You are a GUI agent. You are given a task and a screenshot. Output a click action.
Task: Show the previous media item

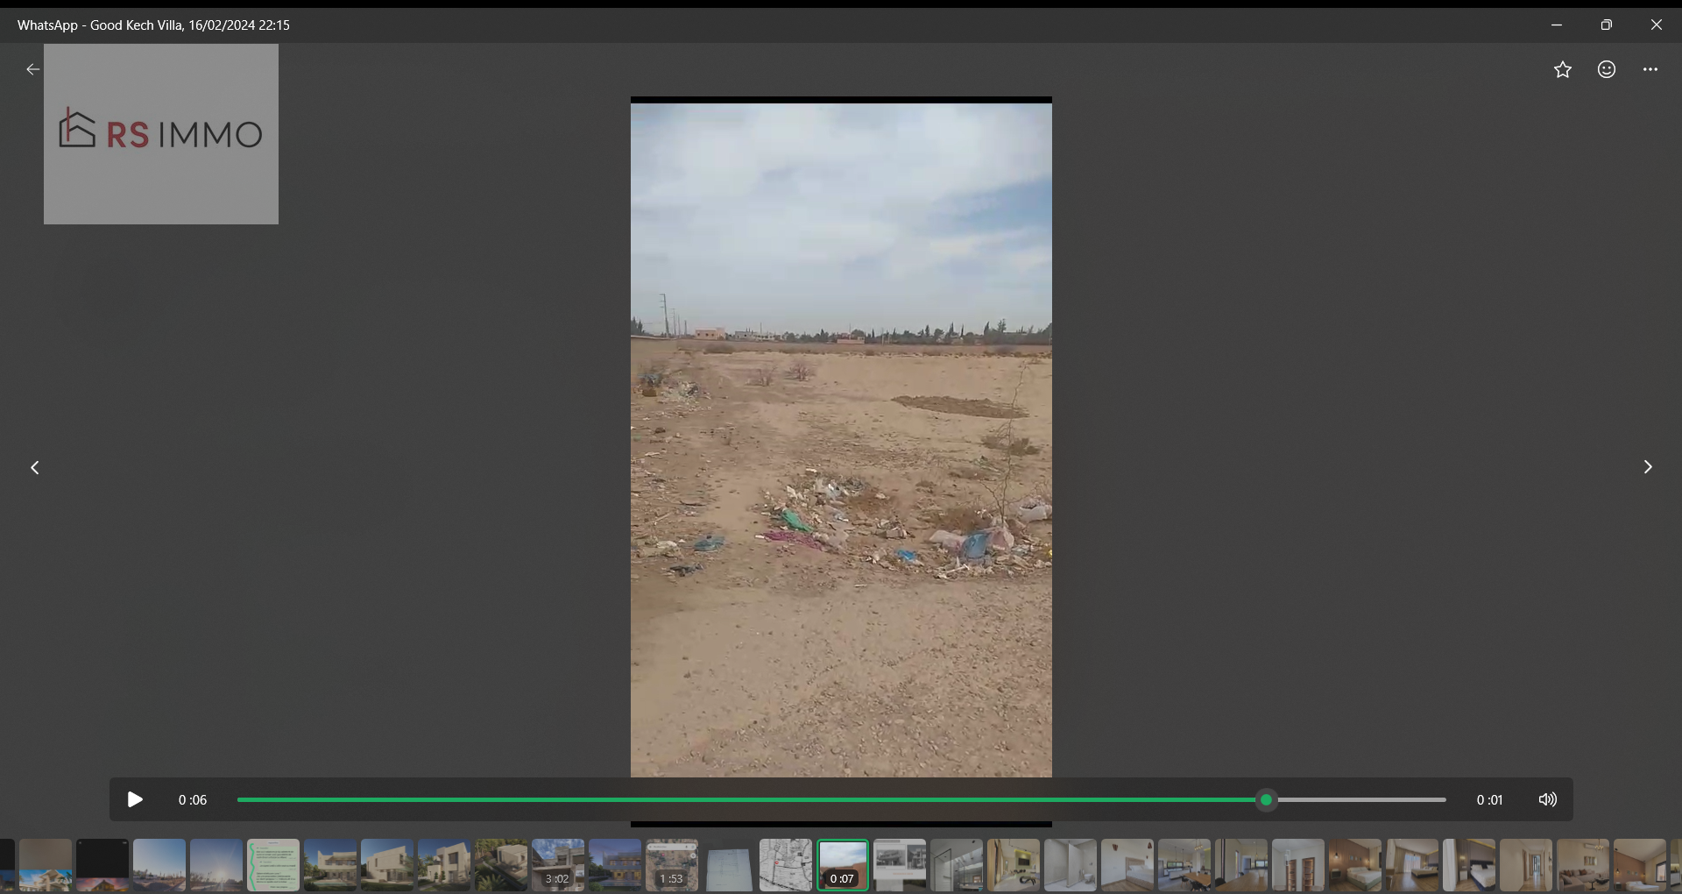point(35,467)
